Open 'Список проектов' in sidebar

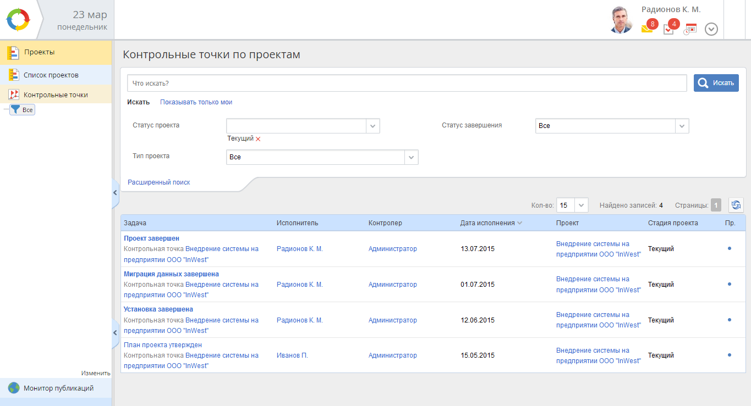point(51,75)
